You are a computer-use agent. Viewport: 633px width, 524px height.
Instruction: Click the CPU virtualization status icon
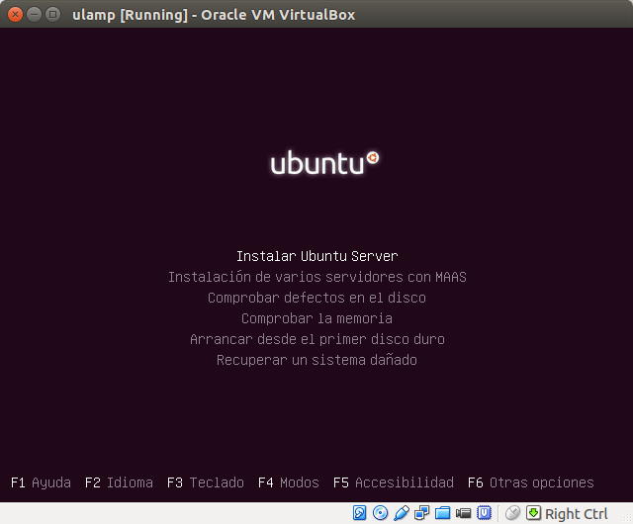[484, 513]
